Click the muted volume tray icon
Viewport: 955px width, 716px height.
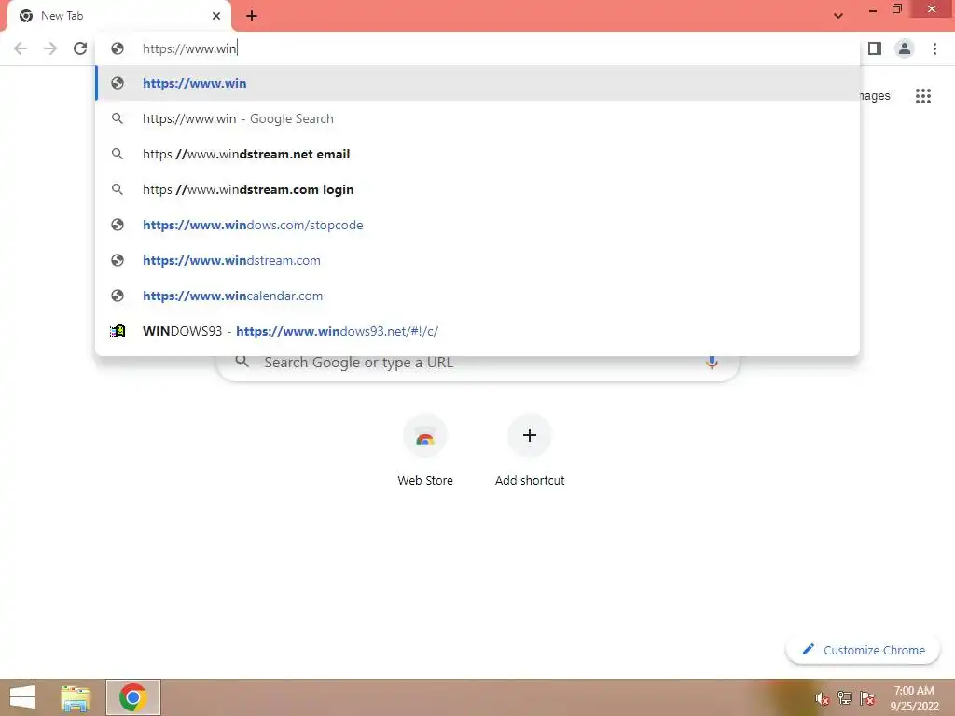pyautogui.click(x=823, y=698)
